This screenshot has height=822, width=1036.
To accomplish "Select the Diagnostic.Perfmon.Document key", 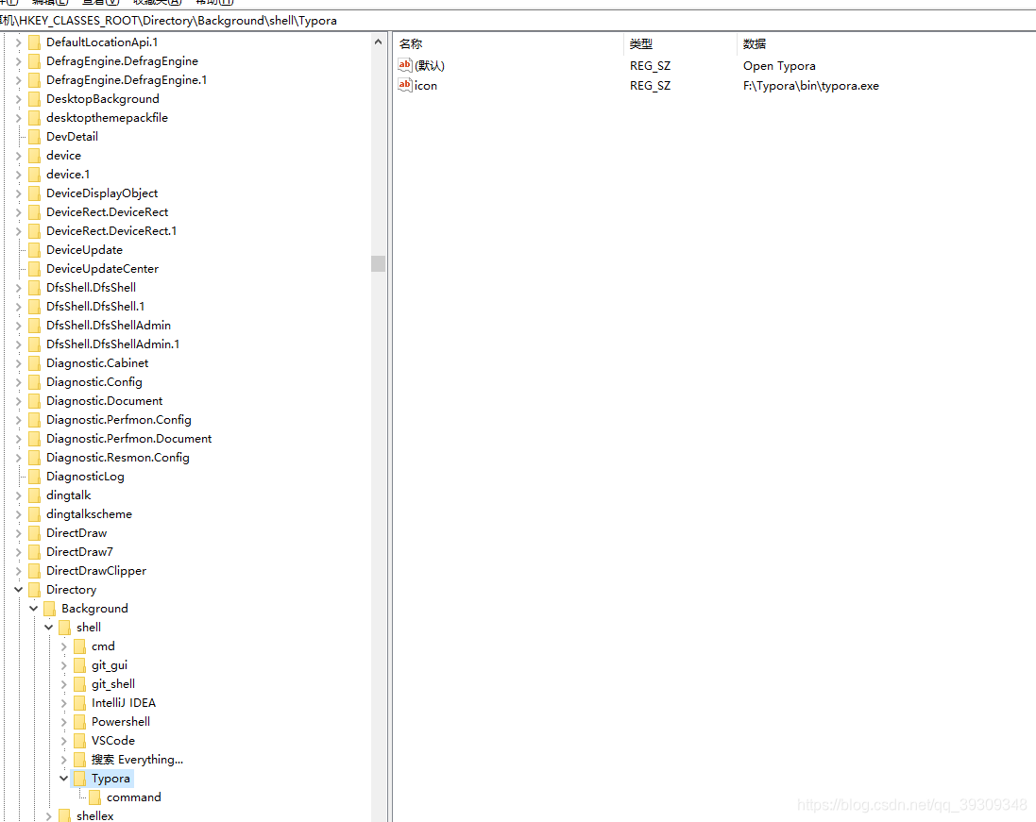I will 128,439.
